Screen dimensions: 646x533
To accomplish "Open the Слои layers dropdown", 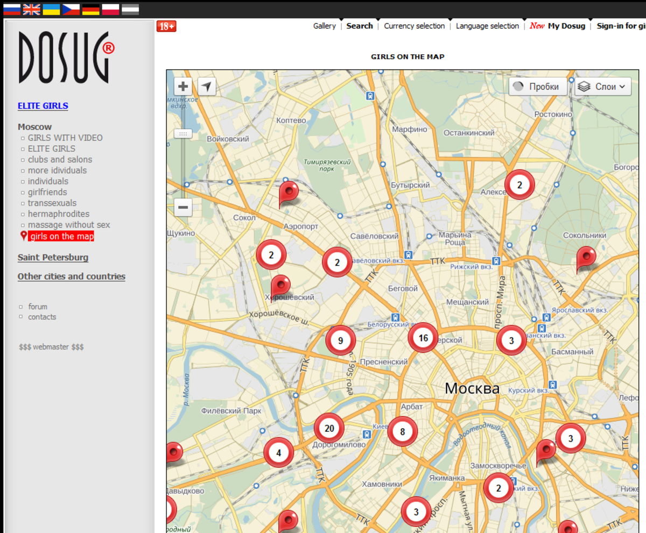I will tap(603, 87).
